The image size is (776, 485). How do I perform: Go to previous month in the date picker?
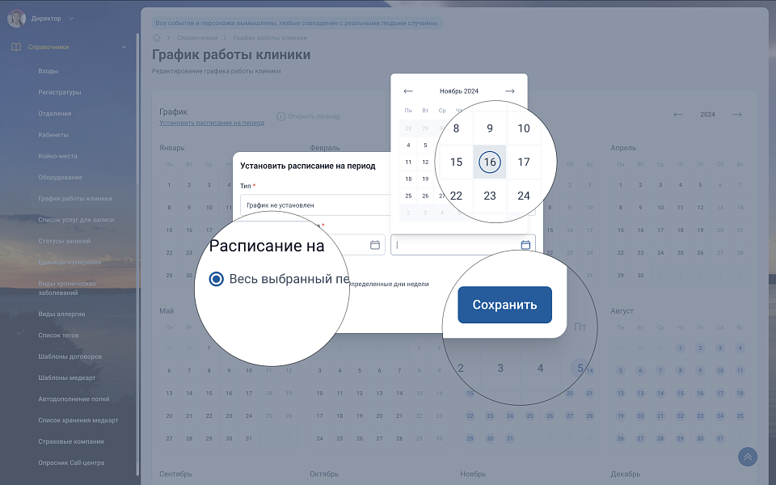click(x=408, y=91)
